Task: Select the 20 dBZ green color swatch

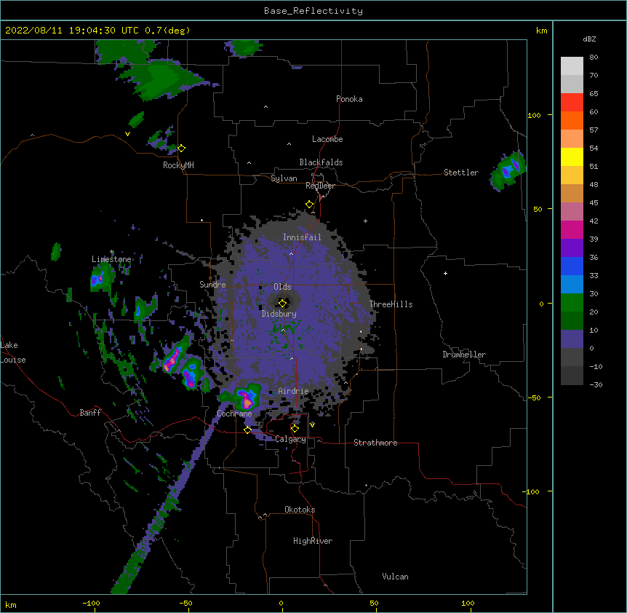Action: pos(572,320)
